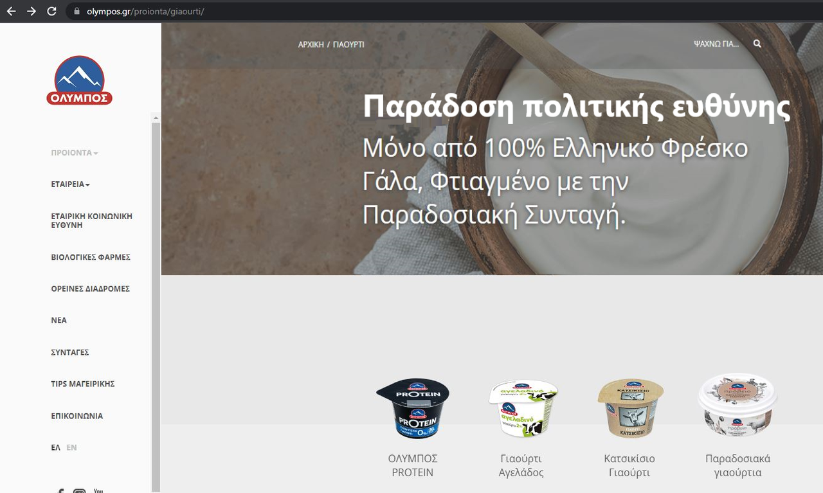The height and width of the screenshot is (493, 823).
Task: Click the subtitle starting Μόνο από 100%
Action: click(556, 183)
